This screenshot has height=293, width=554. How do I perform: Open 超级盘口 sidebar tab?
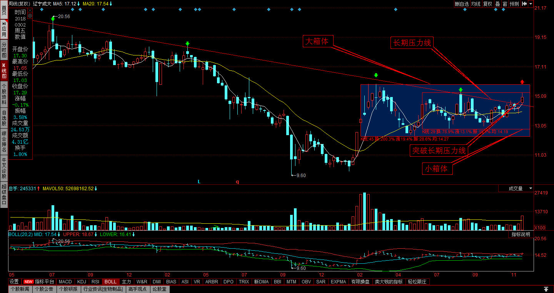click(4, 195)
